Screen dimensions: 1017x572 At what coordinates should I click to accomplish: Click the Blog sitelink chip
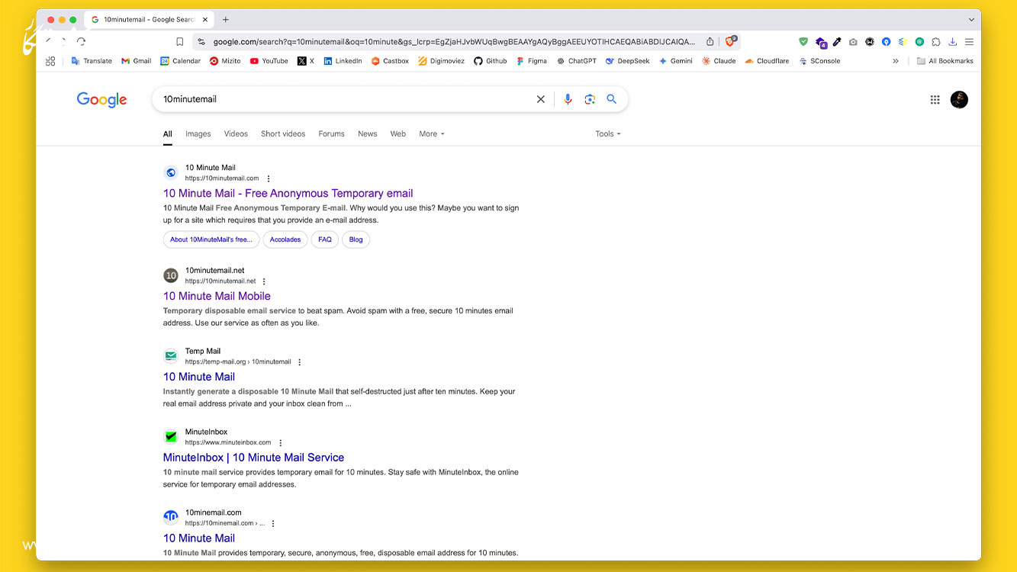pyautogui.click(x=356, y=239)
